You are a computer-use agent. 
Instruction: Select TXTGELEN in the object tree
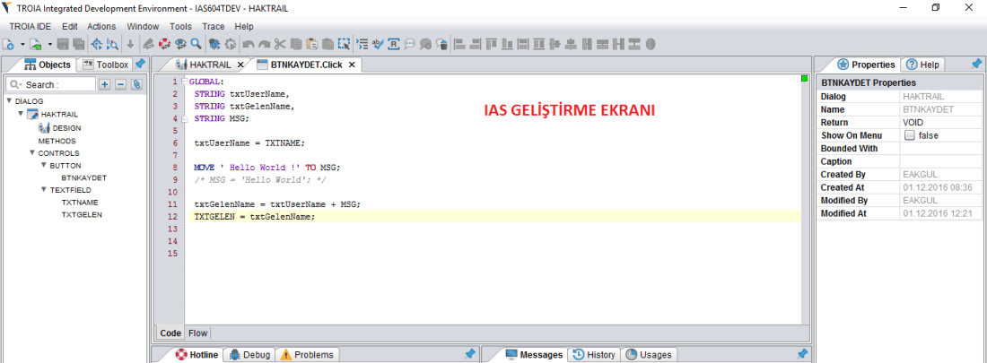coord(82,214)
